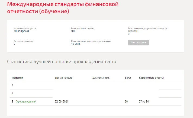Click the "30 вопросов" question count value
The image size is (193, 118).
coord(21,31)
